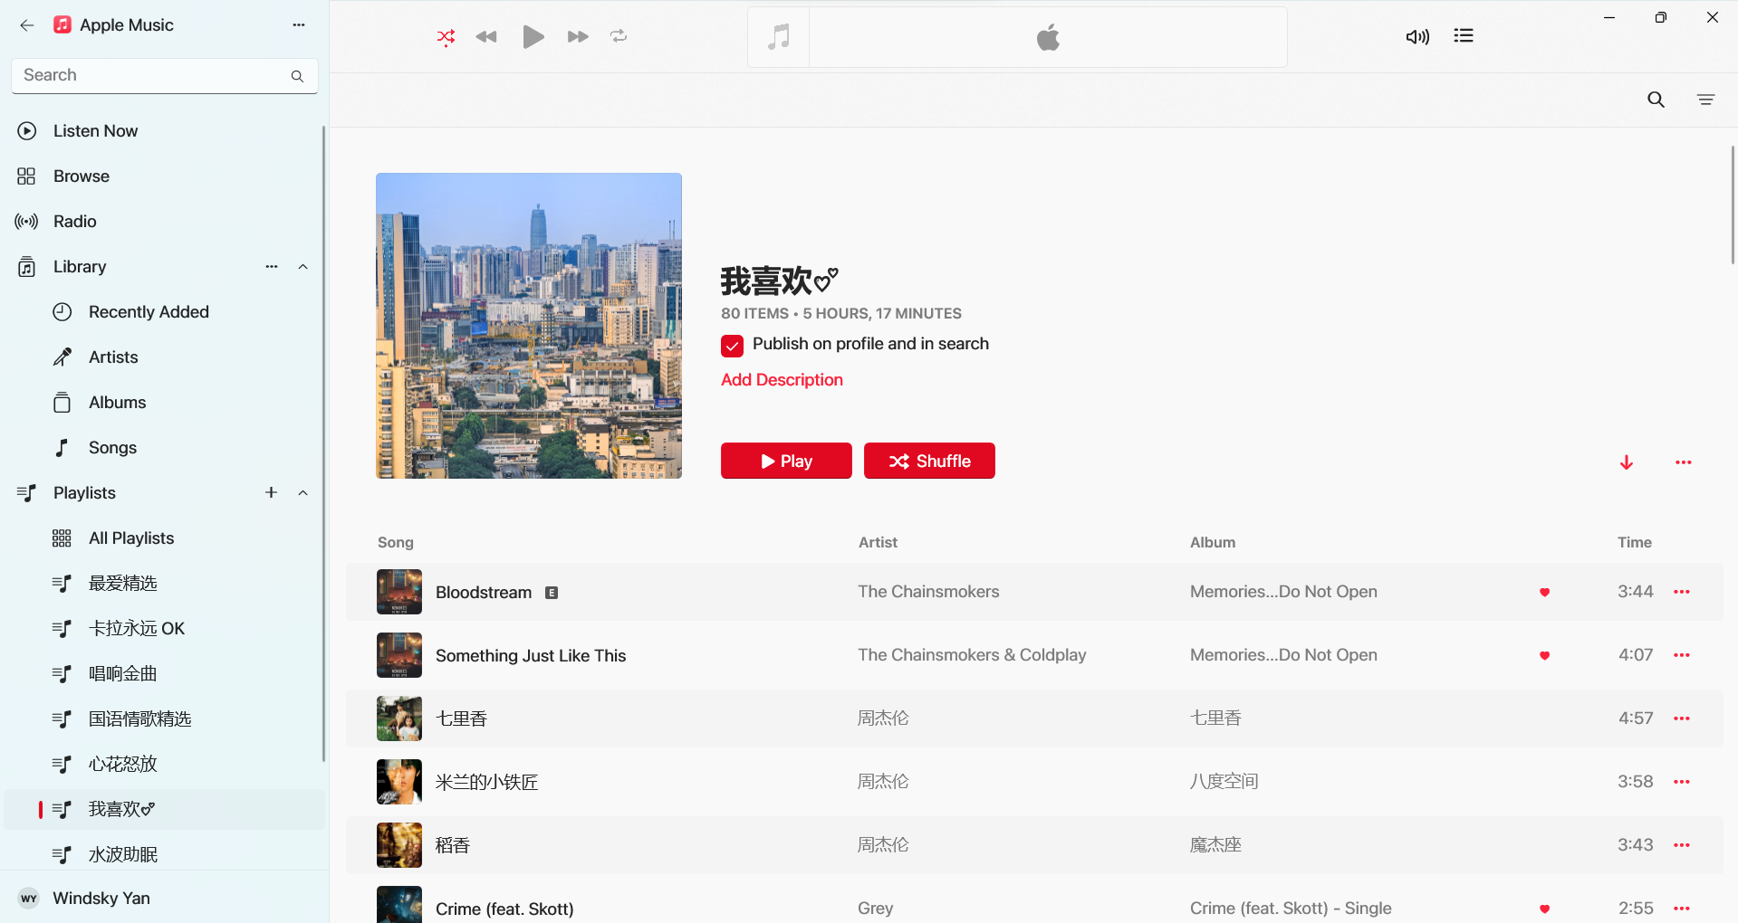Screen dimensions: 1738x923
Task: Open more options for Bloodstream
Action: tap(1682, 592)
